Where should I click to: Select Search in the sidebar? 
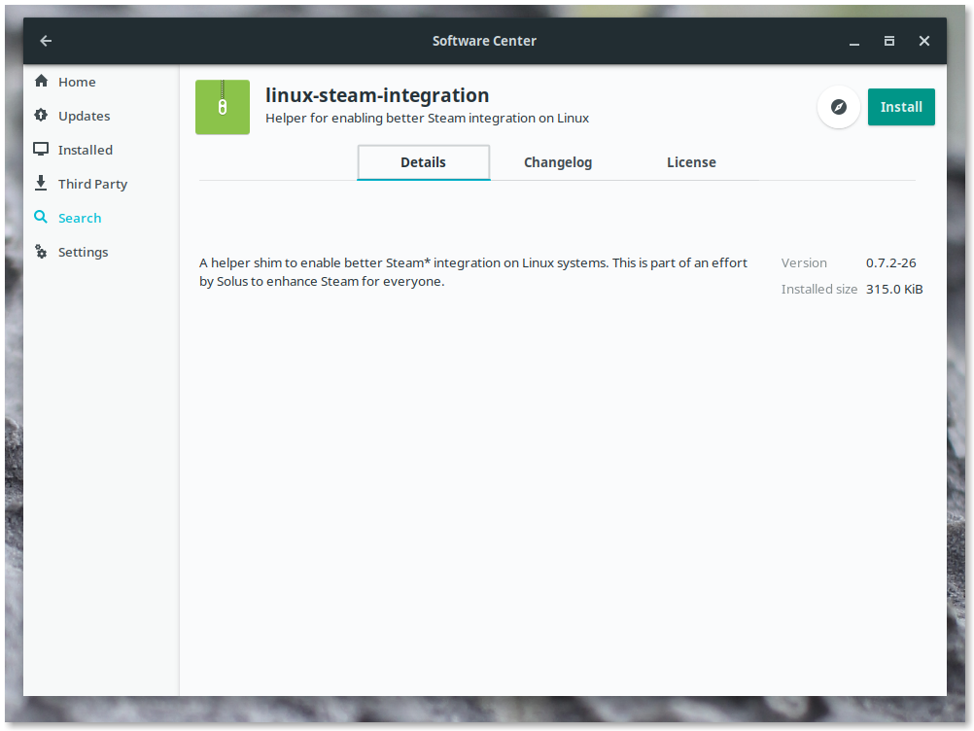pyautogui.click(x=101, y=218)
